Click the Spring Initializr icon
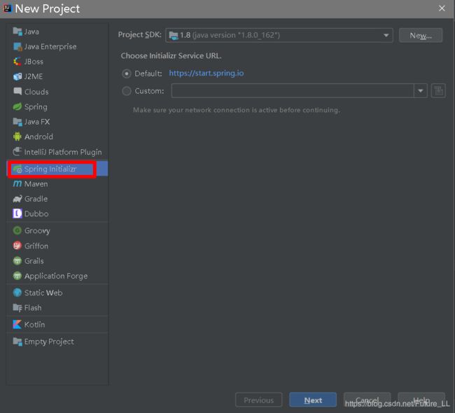 coord(17,169)
